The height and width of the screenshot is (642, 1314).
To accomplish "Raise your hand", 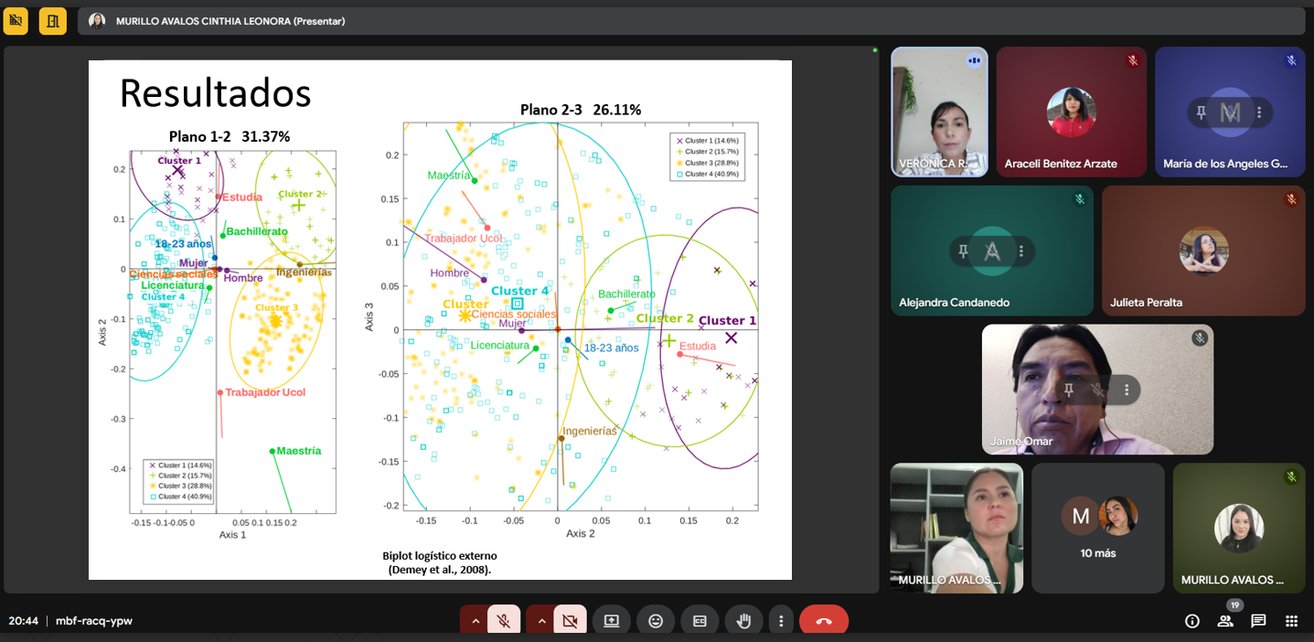I will 743,621.
